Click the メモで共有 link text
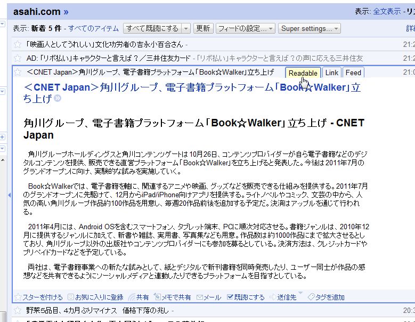This screenshot has height=322, width=415. (176, 297)
